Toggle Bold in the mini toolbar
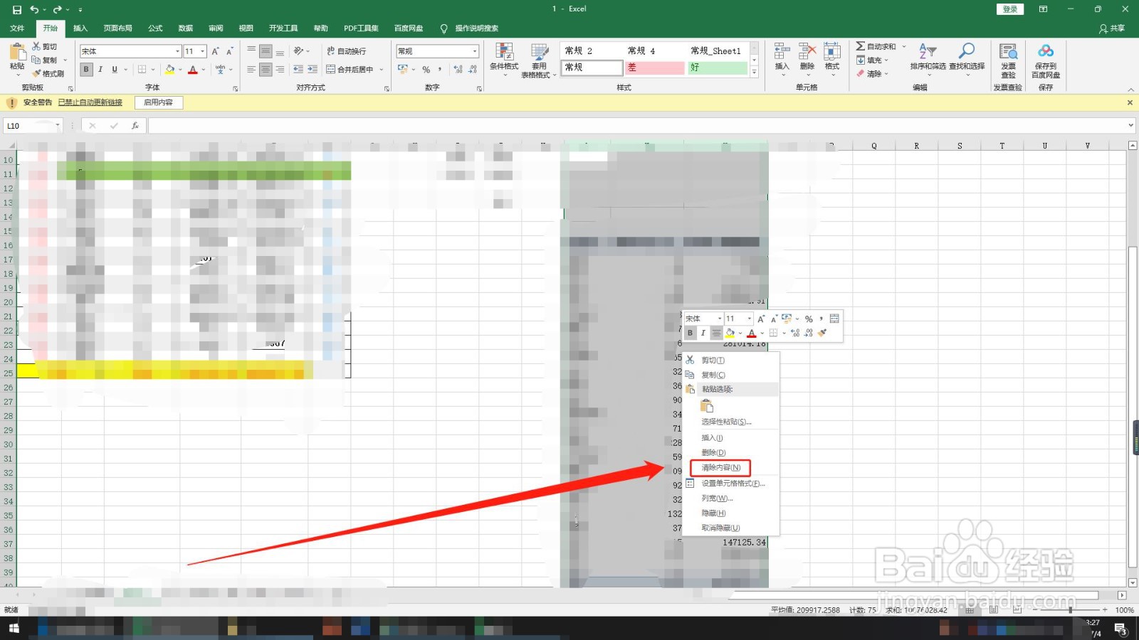The height and width of the screenshot is (640, 1139). 690,333
